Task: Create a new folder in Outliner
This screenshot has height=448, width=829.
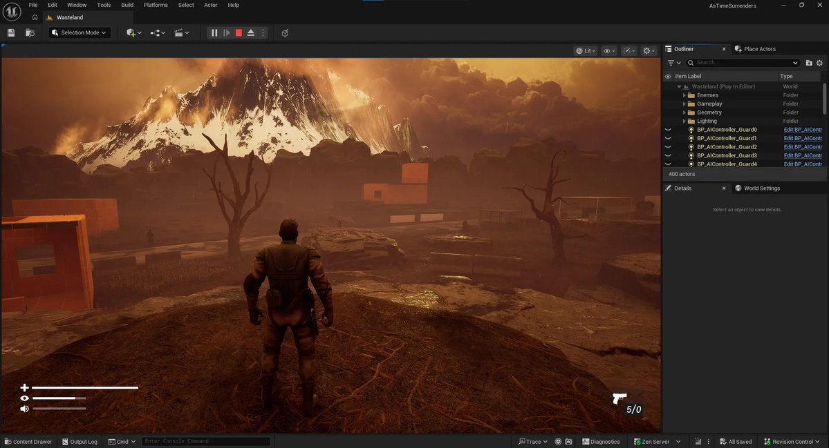Action: 809,63
